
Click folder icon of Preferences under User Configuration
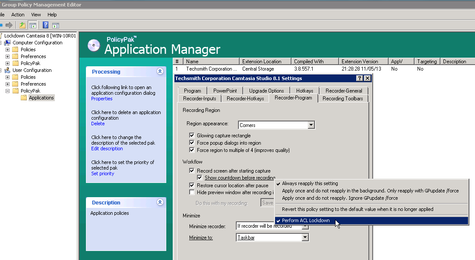(16, 84)
